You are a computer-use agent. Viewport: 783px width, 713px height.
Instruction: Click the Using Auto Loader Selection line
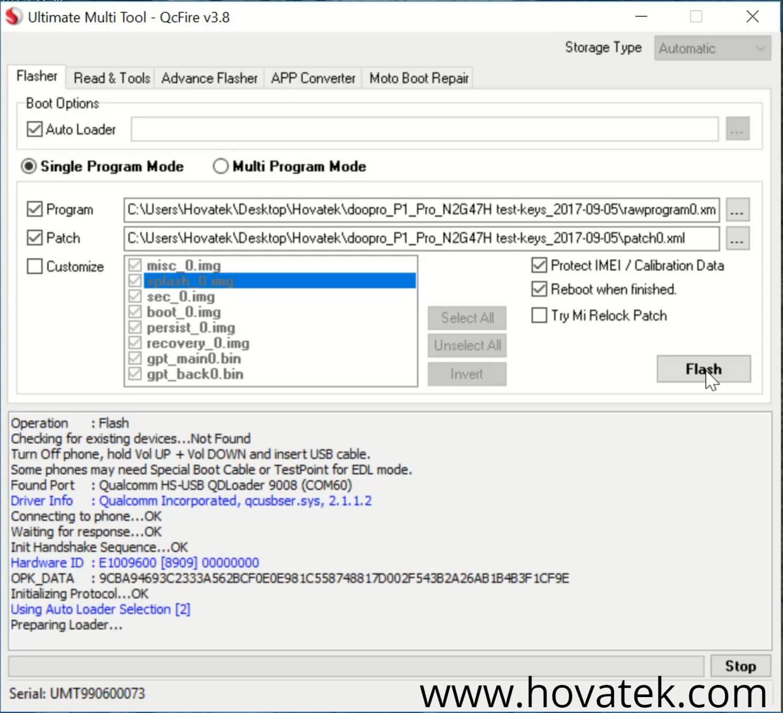point(100,609)
